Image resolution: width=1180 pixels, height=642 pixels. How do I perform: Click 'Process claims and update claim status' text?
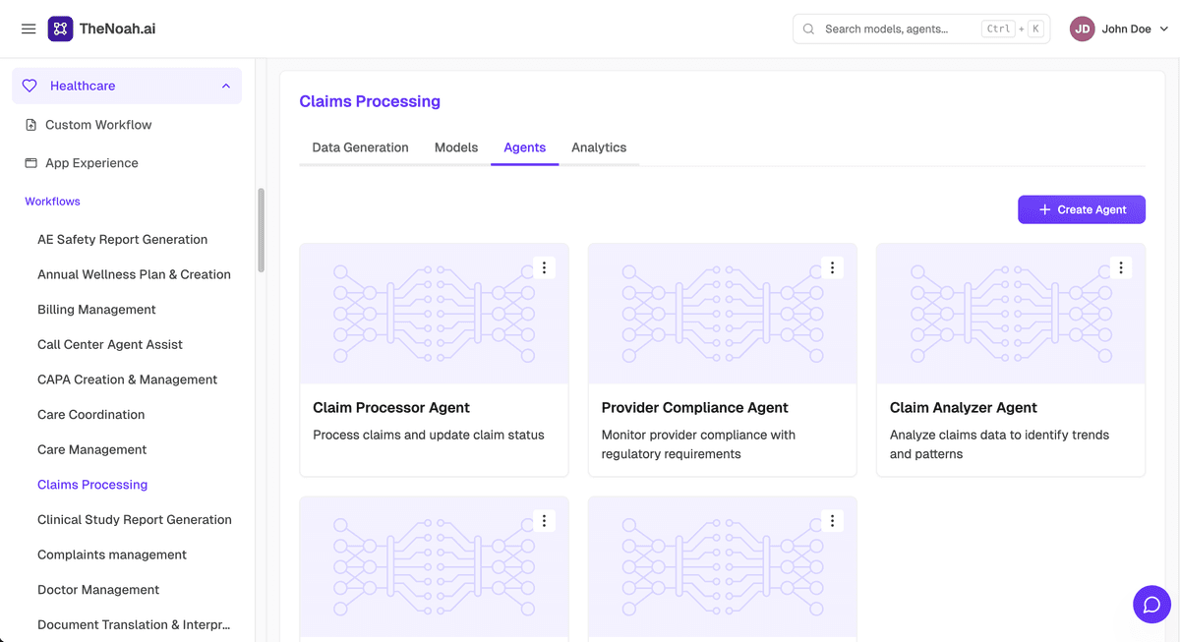pyautogui.click(x=429, y=435)
